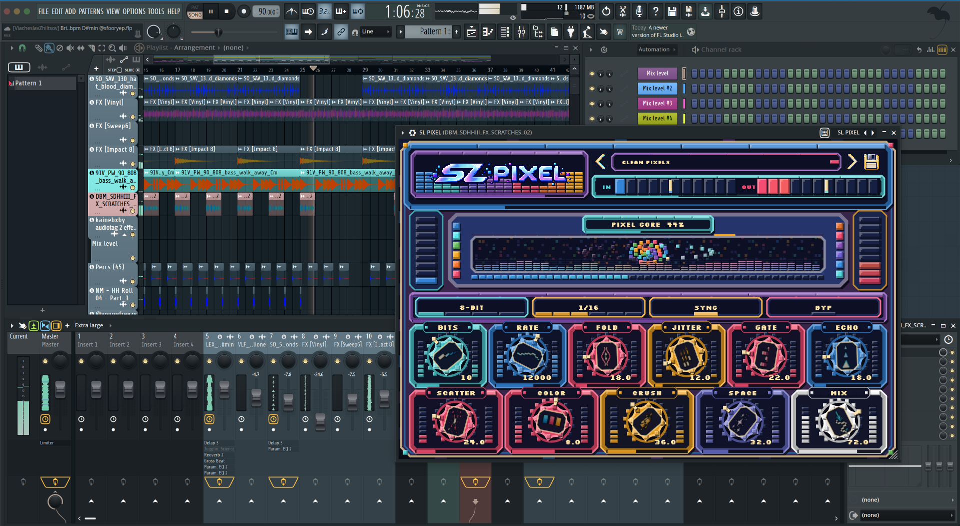Image resolution: width=960 pixels, height=526 pixels.
Task: Open the OPTIONS menu
Action: click(x=134, y=11)
